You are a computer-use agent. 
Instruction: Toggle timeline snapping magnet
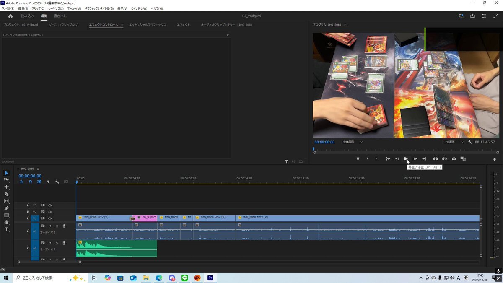(30, 182)
